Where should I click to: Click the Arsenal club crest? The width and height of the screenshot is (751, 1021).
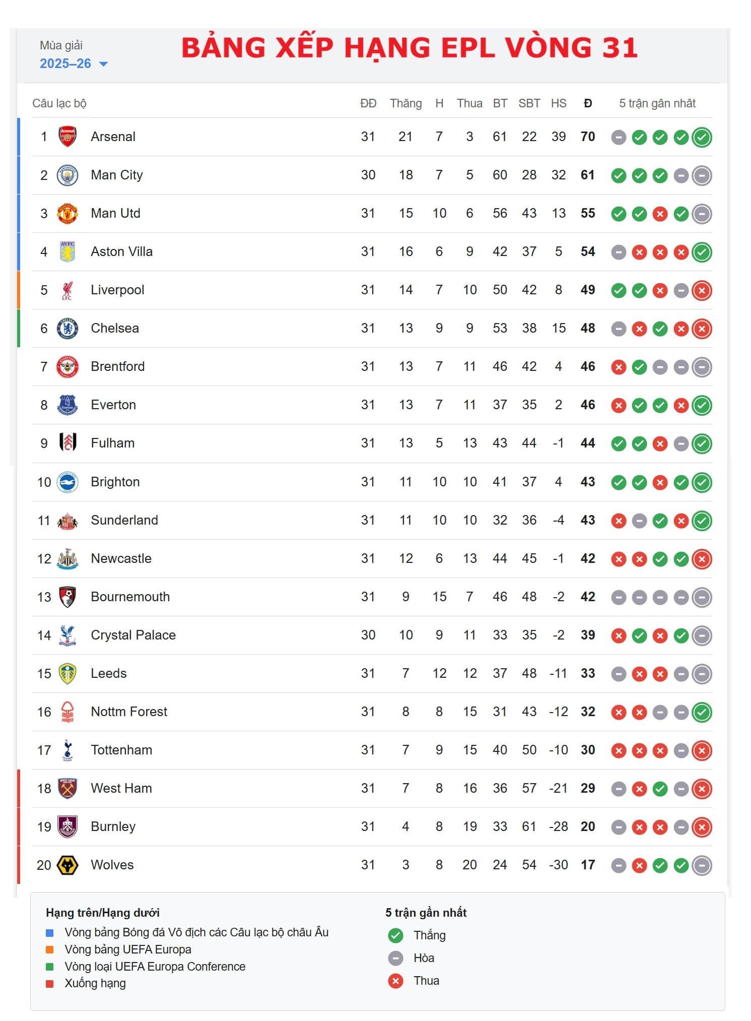click(x=67, y=137)
